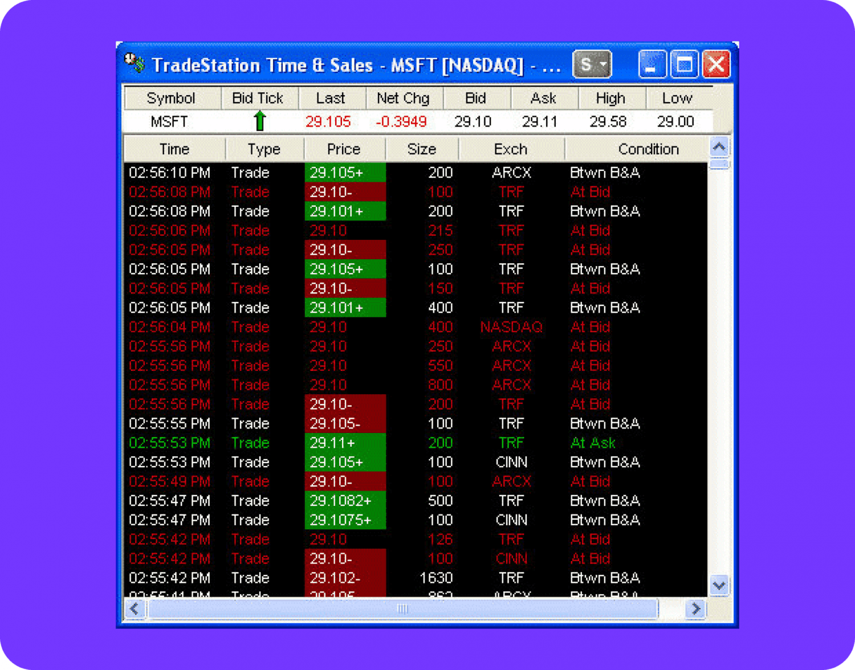Click the Symbol column header
The width and height of the screenshot is (855, 670).
click(x=172, y=99)
